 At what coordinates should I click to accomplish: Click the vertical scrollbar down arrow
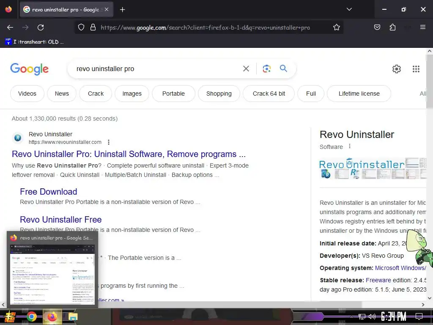pyautogui.click(x=430, y=298)
